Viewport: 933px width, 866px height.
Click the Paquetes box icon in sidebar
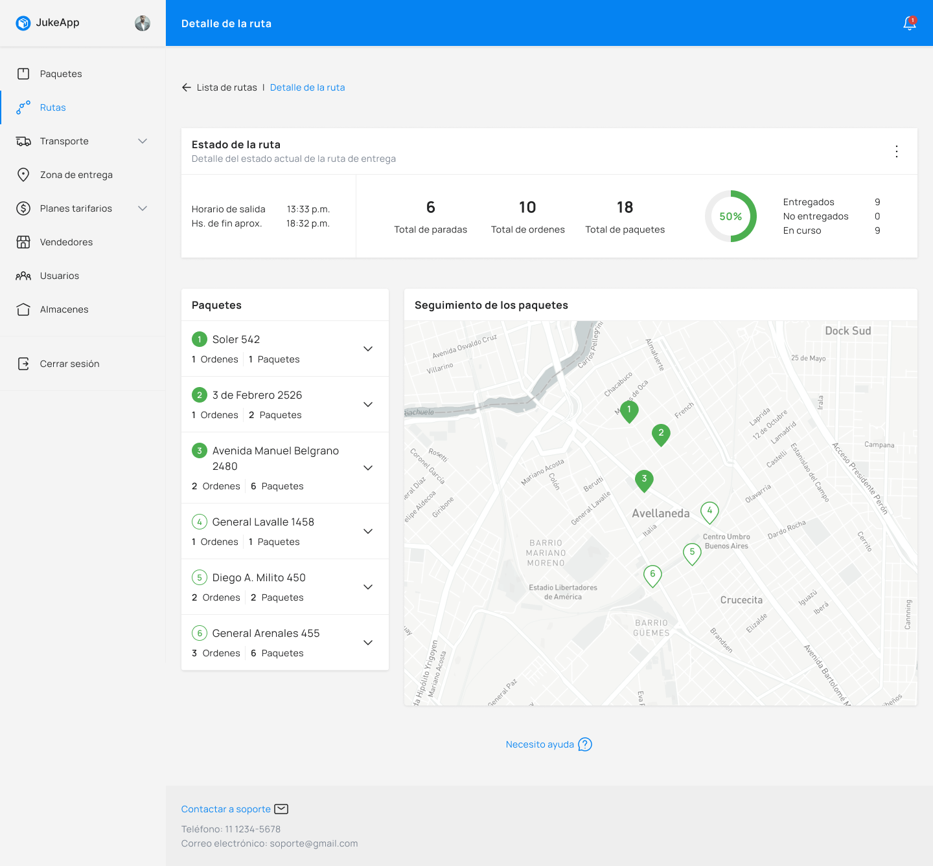[x=23, y=74]
